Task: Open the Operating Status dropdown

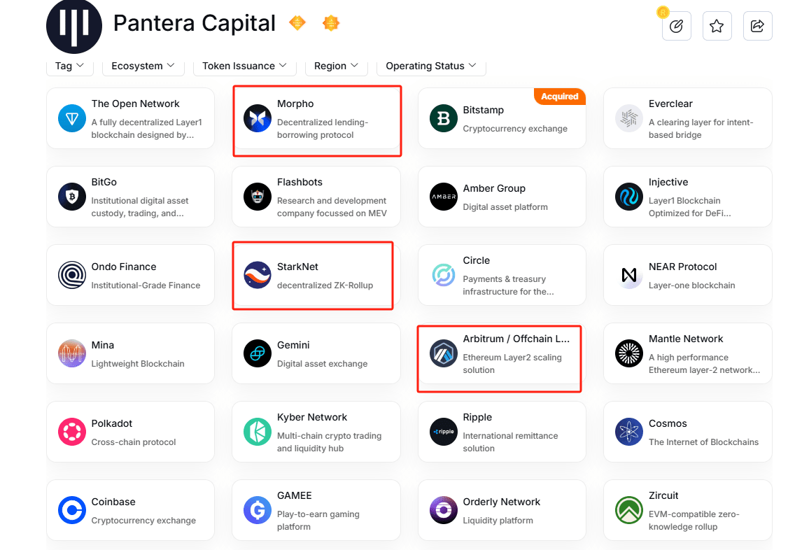Action: [431, 65]
